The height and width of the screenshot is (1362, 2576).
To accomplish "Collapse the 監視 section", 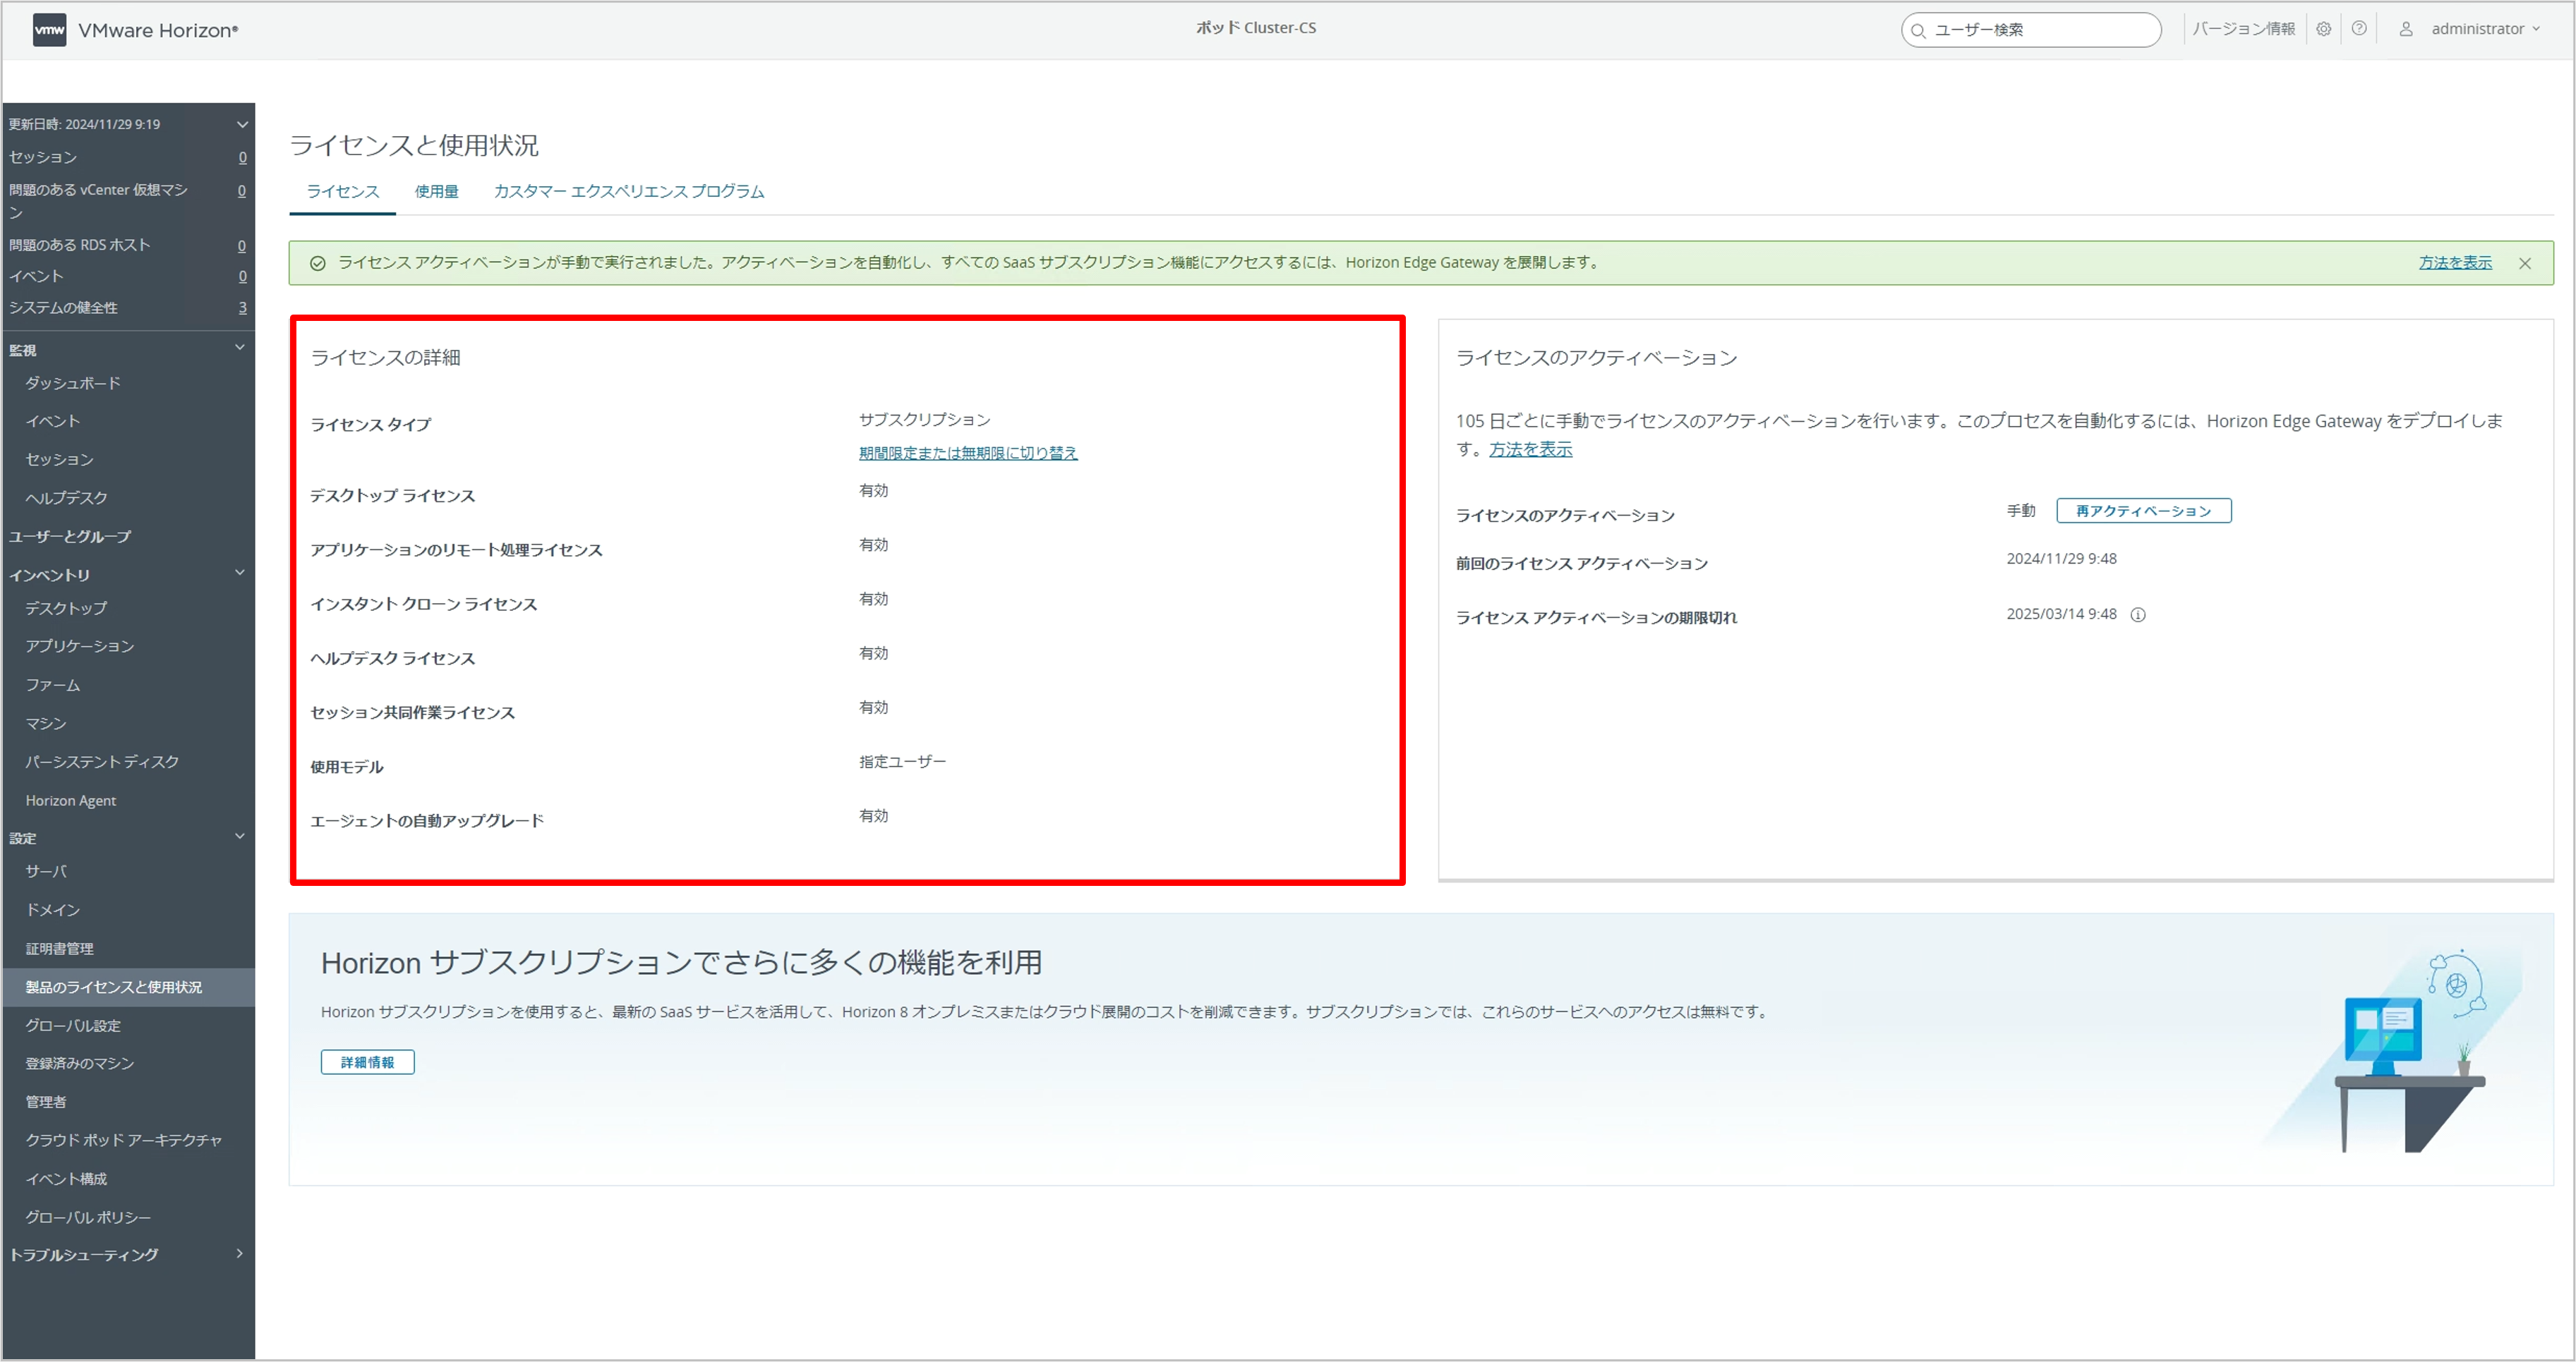I will coord(240,348).
